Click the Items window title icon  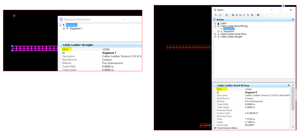[215, 10]
